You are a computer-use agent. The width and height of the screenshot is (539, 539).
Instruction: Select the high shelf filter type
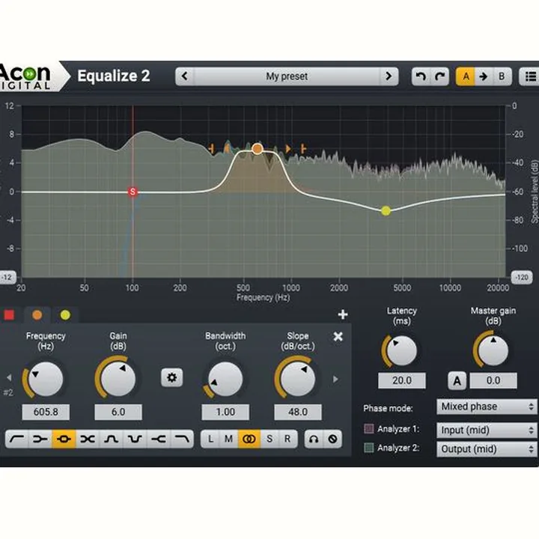159,439
